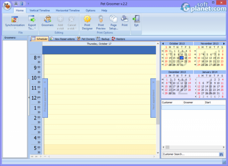Image resolution: width=228 pixels, height=166 pixels.
Task: Open the Options ribbon tab
Action: pyautogui.click(x=90, y=10)
